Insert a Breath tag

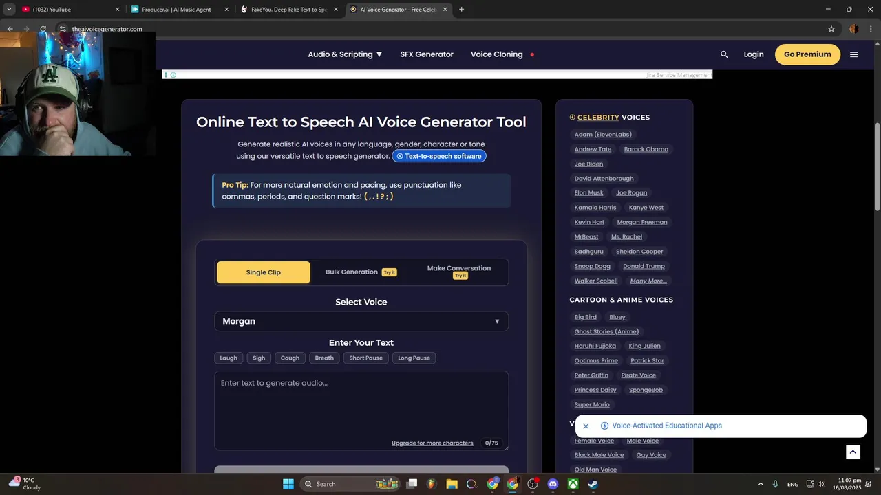point(324,357)
